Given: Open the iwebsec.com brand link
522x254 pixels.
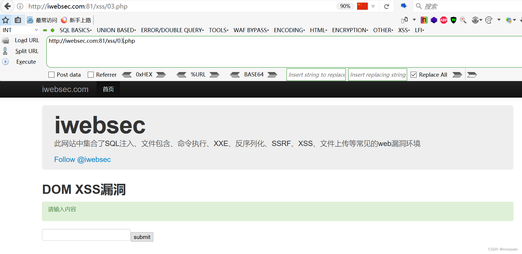Looking at the screenshot, I should tap(65, 89).
